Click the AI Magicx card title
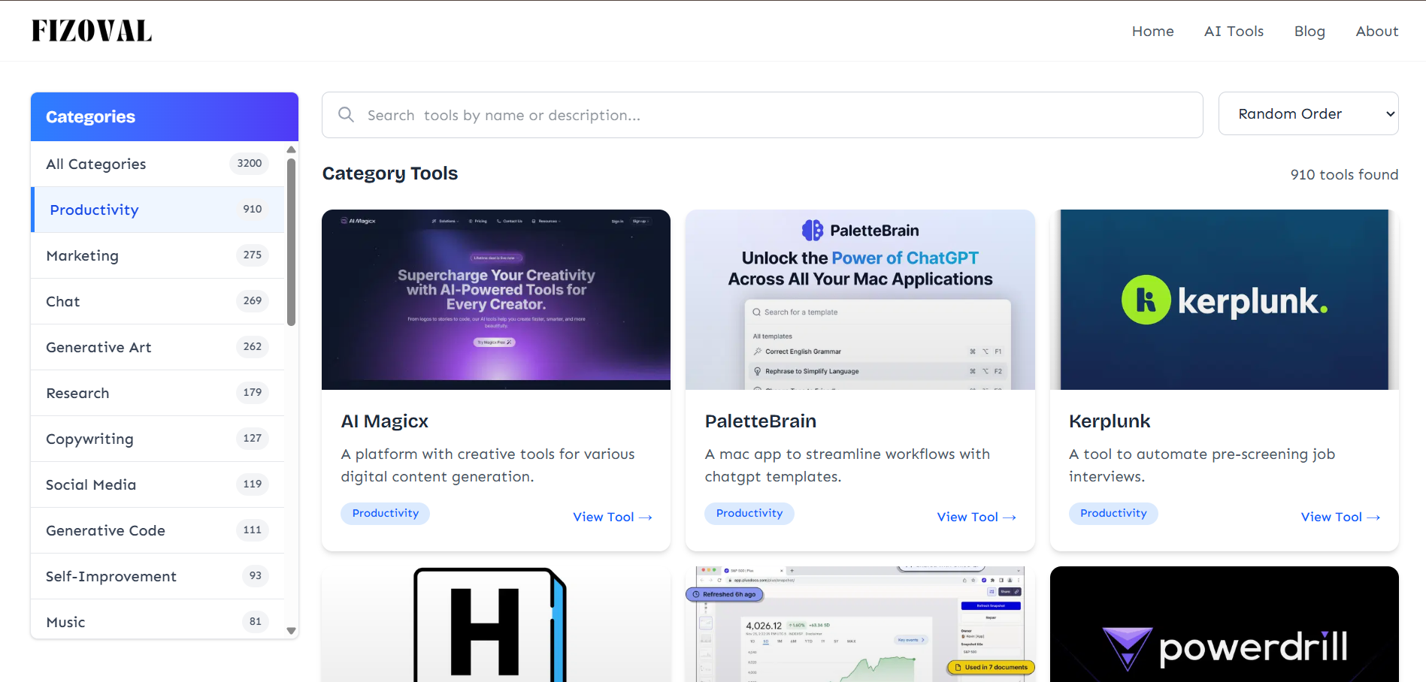Screen dimensions: 1426x682 (x=384, y=421)
